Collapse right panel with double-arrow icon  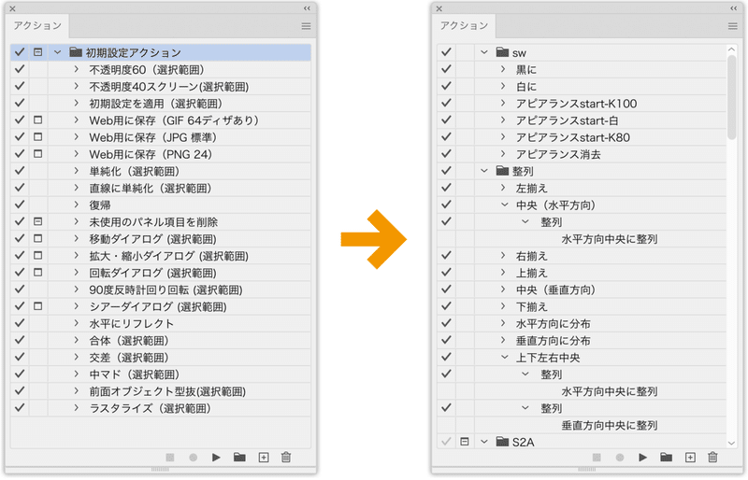coord(733,8)
